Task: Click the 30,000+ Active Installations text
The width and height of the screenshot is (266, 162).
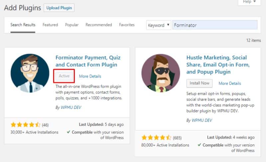Action: click(34, 132)
